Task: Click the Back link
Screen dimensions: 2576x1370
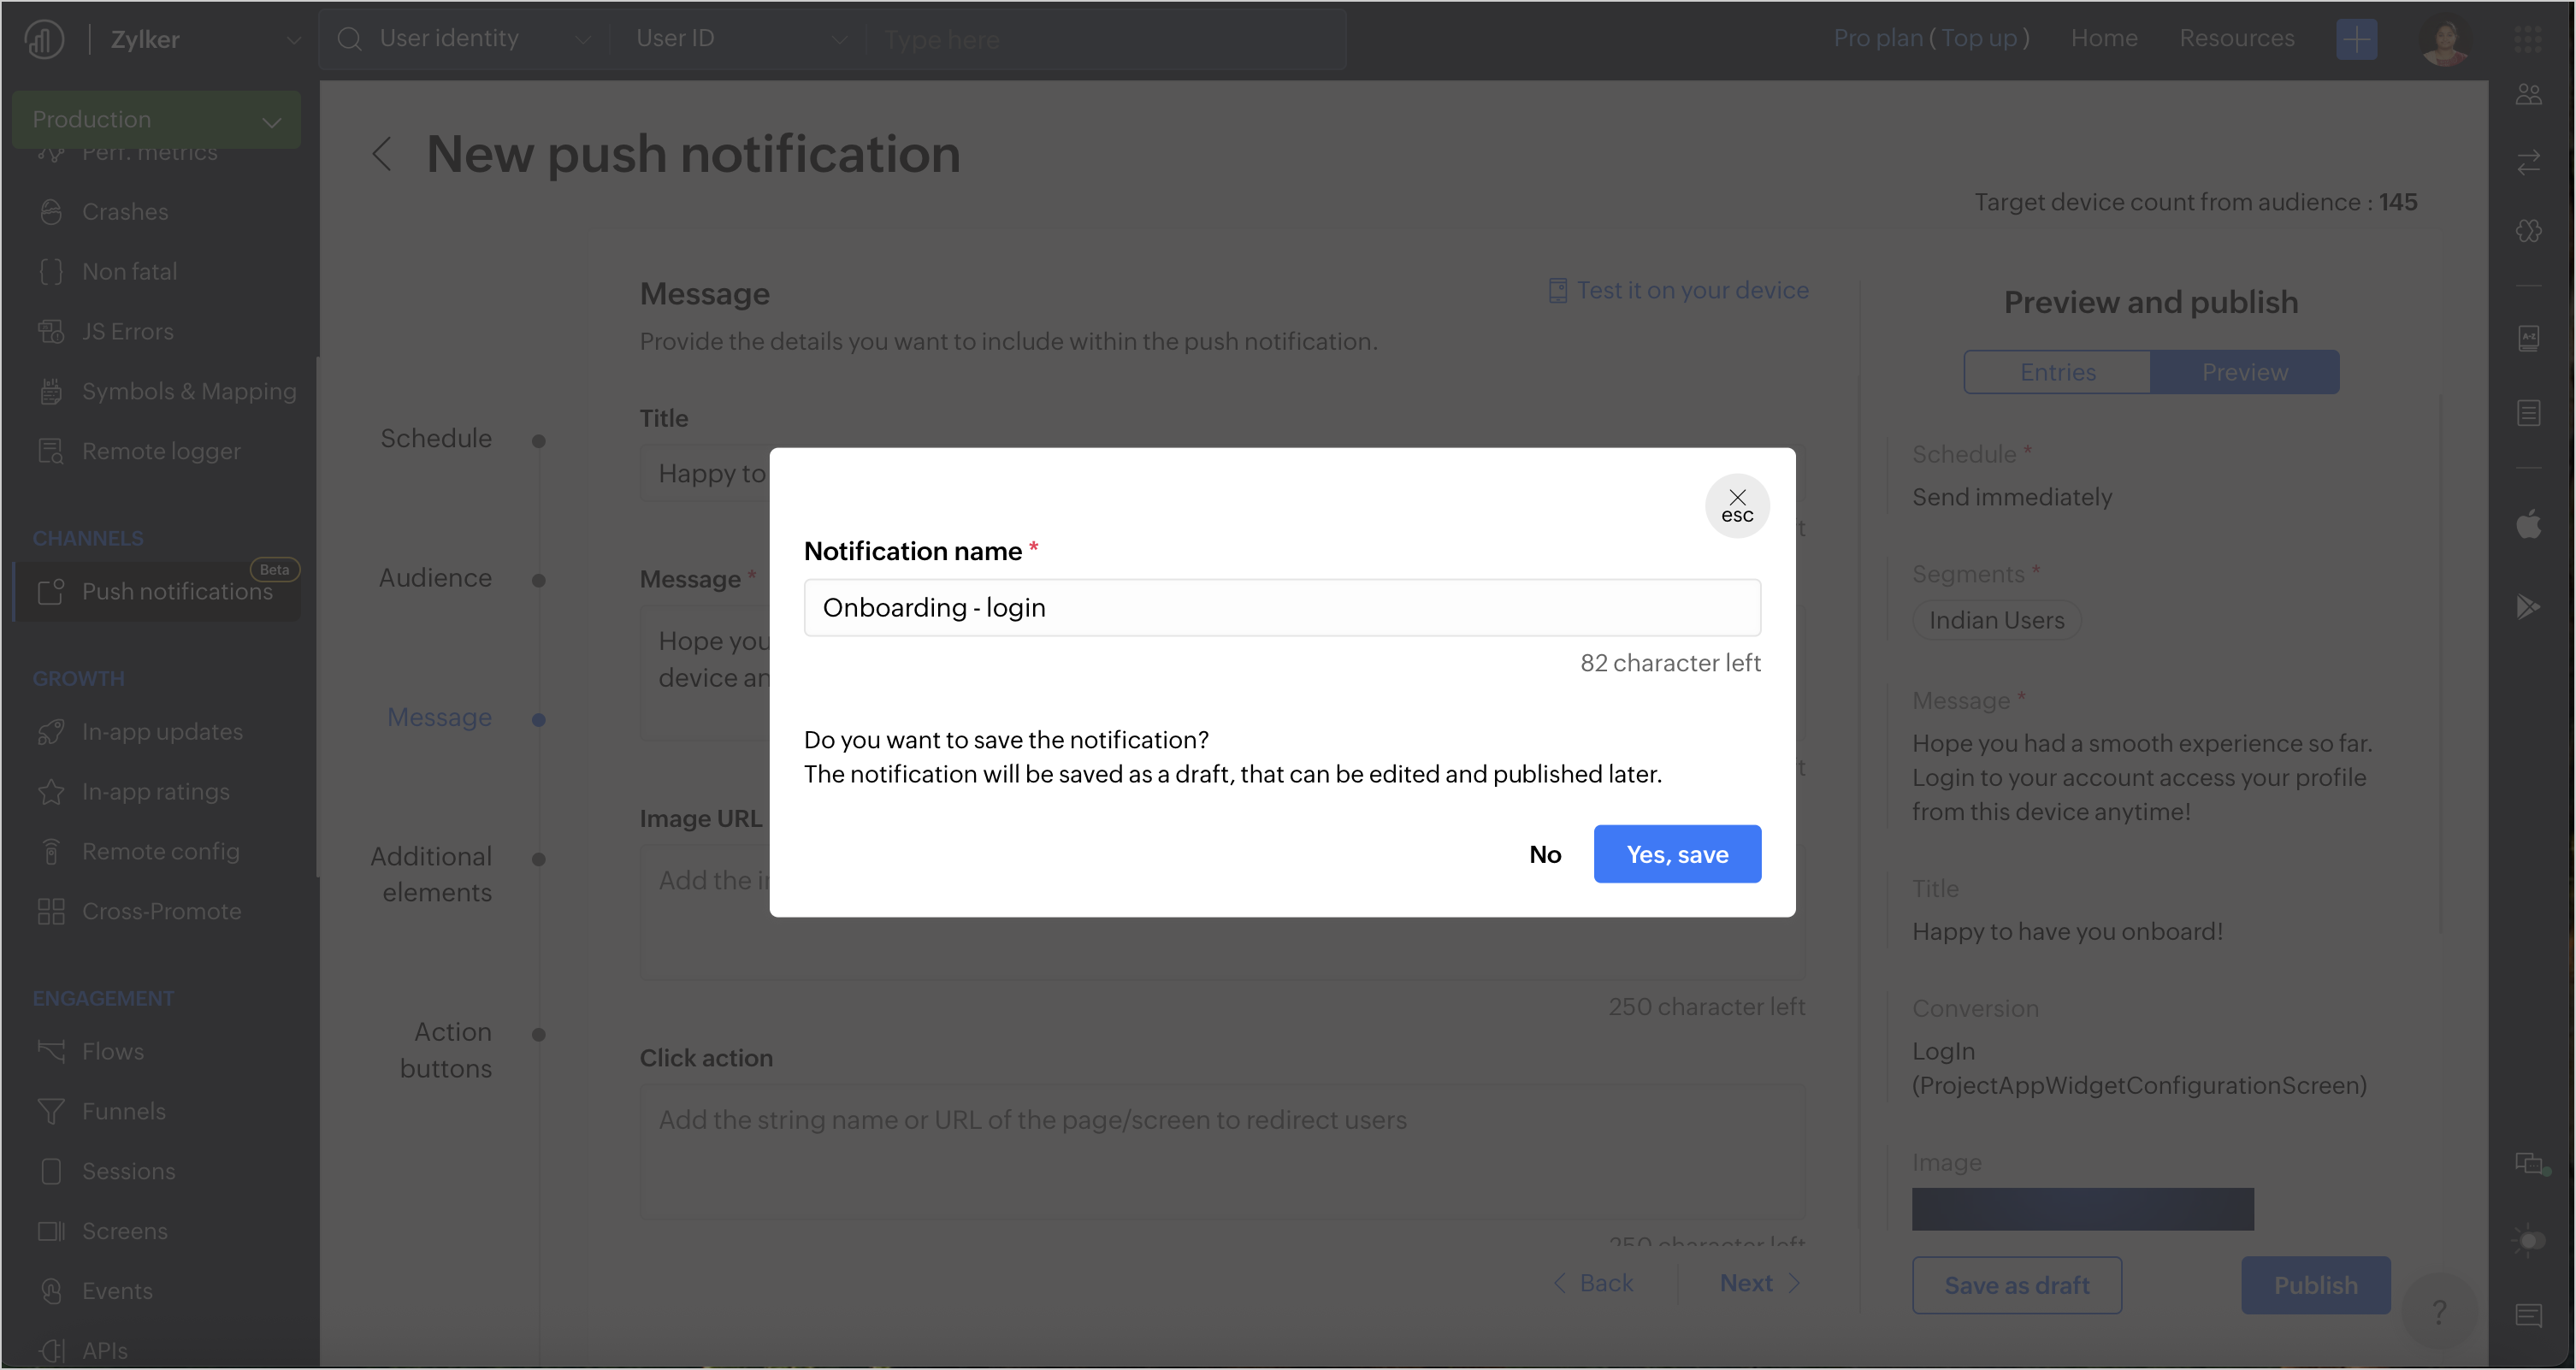Action: coord(1593,1283)
